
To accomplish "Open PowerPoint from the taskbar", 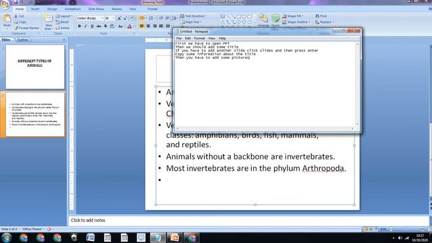I will point(174,238).
